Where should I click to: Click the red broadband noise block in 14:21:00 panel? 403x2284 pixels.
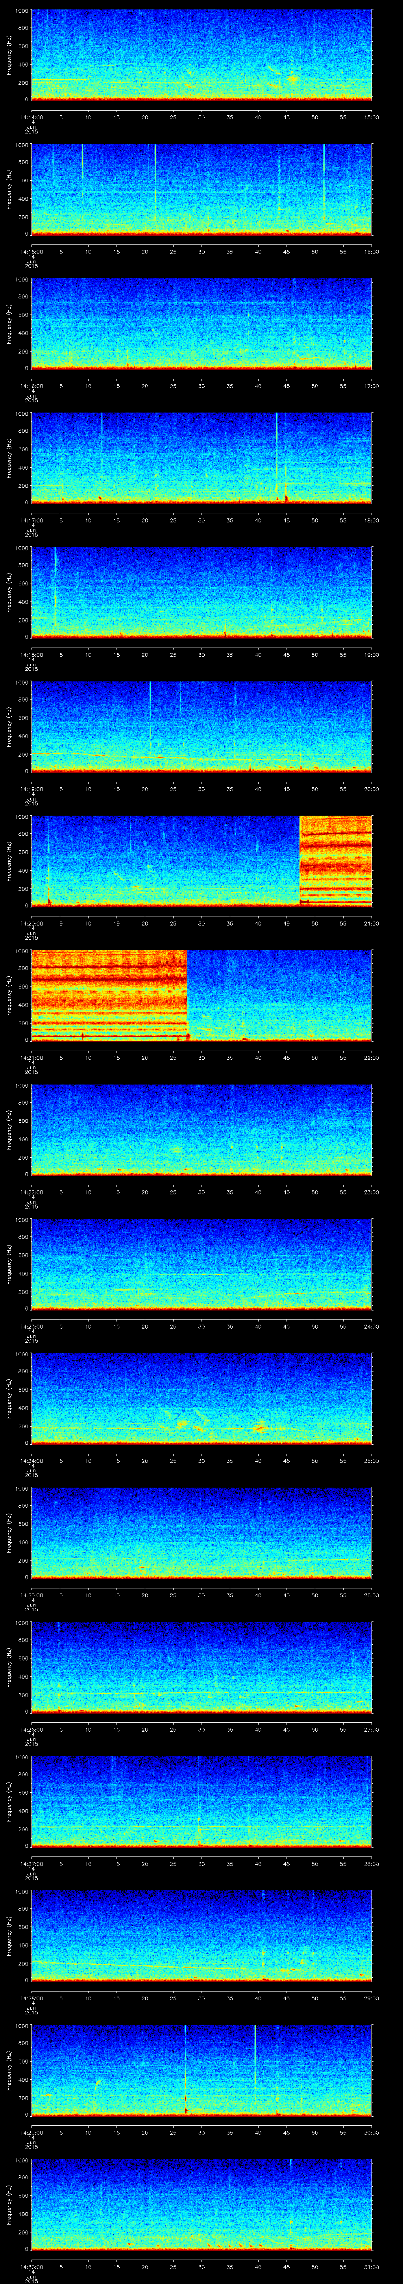pyautogui.click(x=109, y=996)
